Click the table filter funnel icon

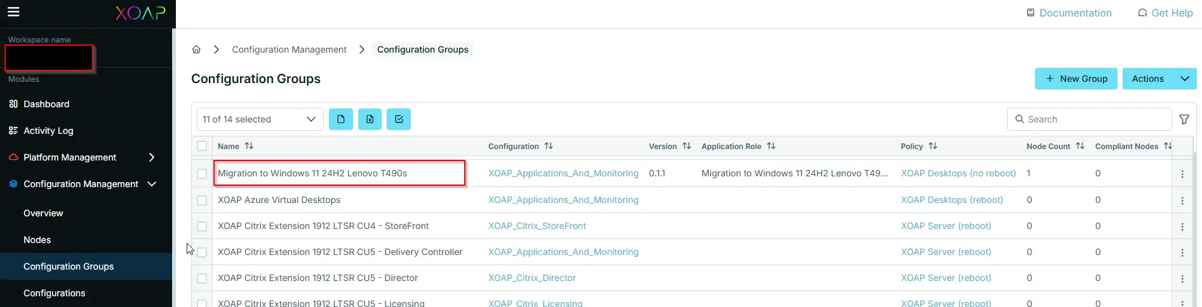click(x=1184, y=119)
